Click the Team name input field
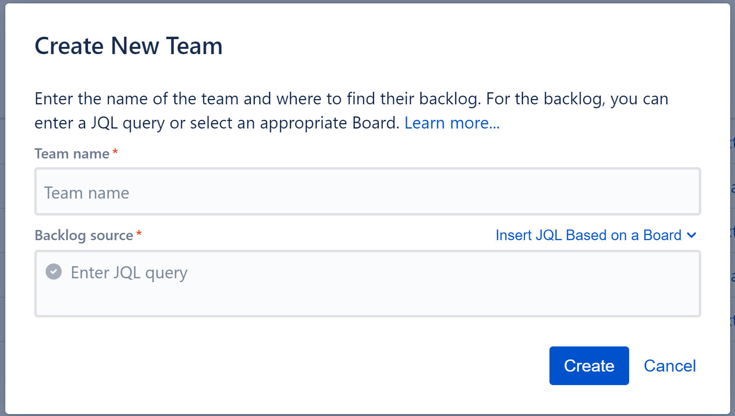Image resolution: width=735 pixels, height=416 pixels. click(x=367, y=191)
